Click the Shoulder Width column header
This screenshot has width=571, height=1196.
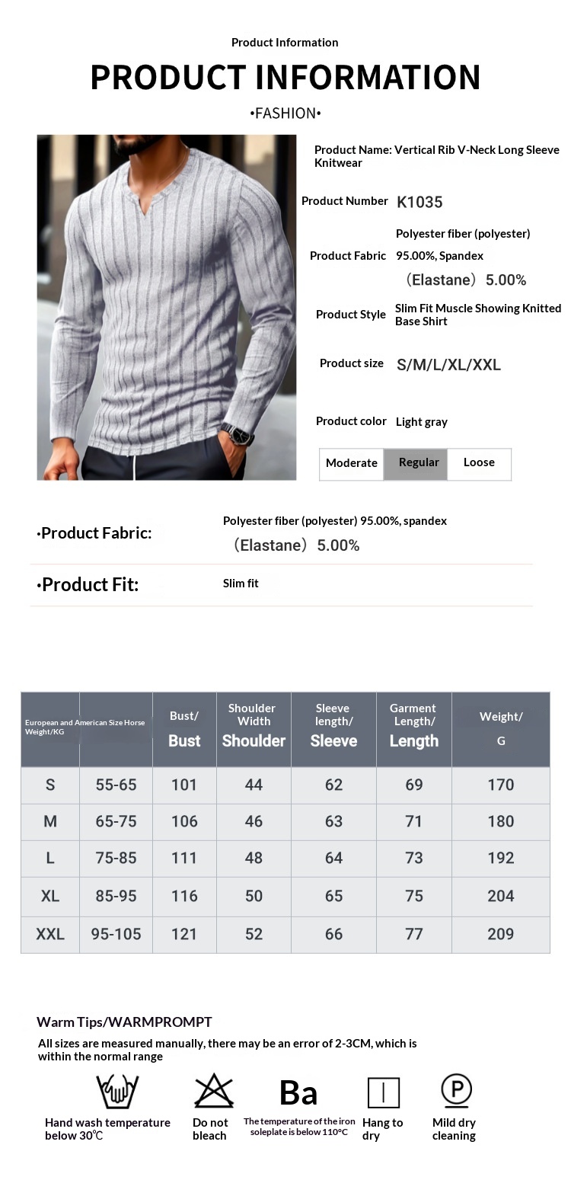(x=254, y=729)
